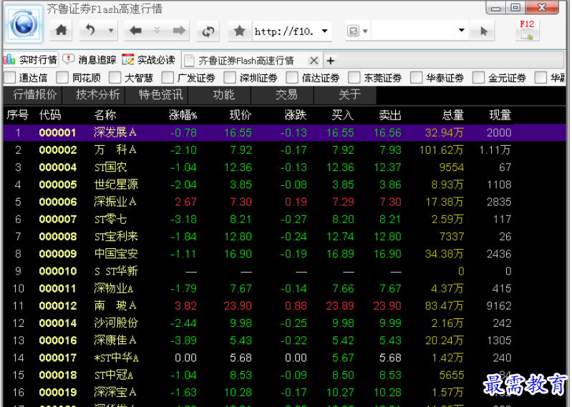Image resolution: width=572 pixels, height=407 pixels.
Task: Tick the 广发证券 checkbox
Action: tap(168, 78)
